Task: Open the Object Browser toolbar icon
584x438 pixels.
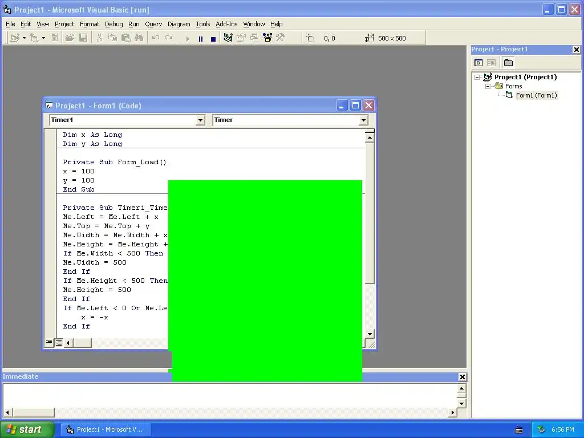Action: pyautogui.click(x=267, y=38)
